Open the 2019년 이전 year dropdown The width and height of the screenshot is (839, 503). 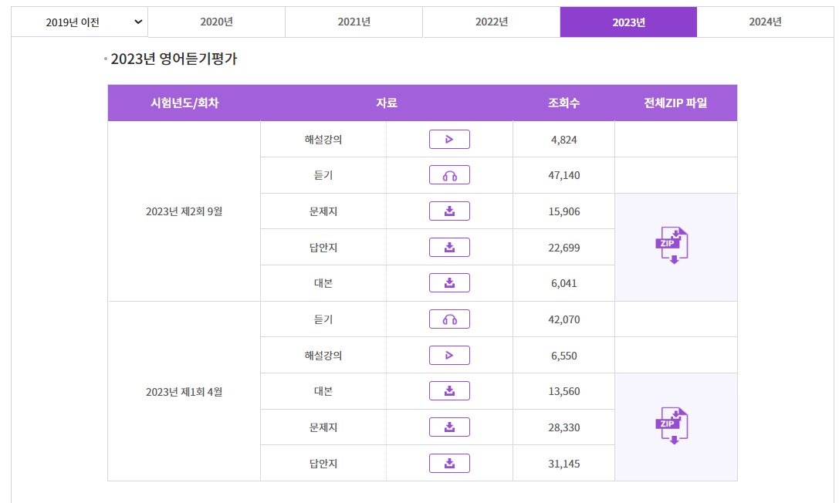(80, 22)
